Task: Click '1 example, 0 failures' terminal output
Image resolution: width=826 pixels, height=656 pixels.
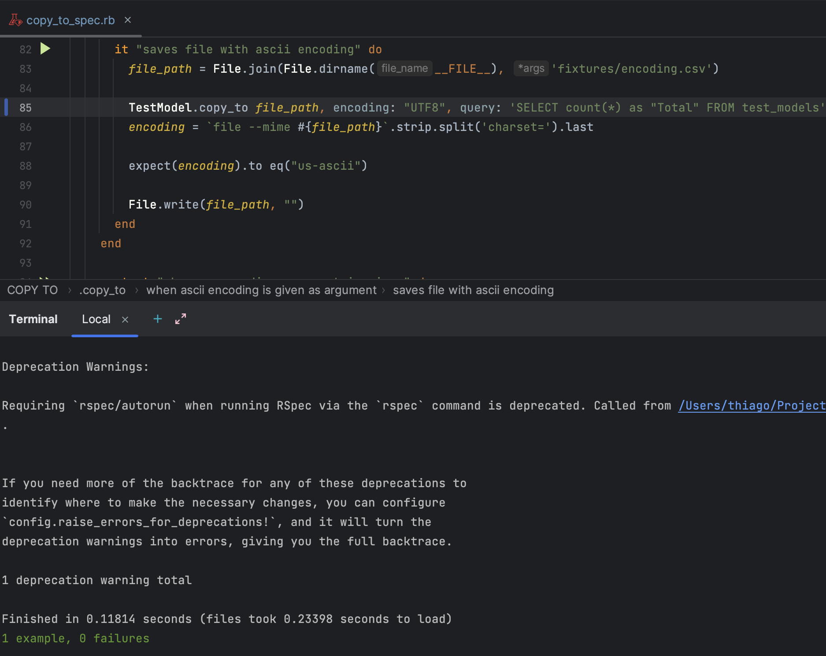Action: 76,638
